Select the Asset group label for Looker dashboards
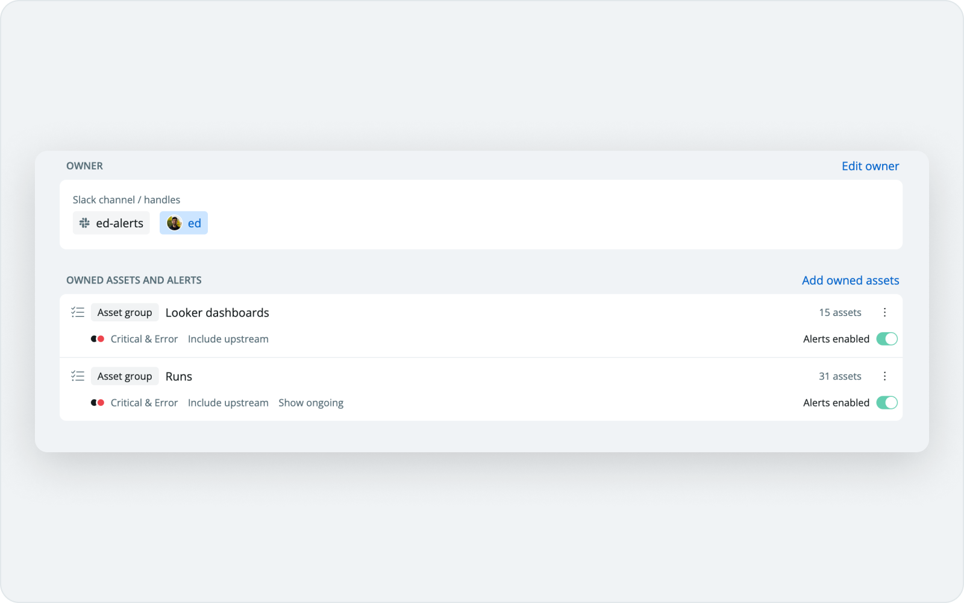 124,312
